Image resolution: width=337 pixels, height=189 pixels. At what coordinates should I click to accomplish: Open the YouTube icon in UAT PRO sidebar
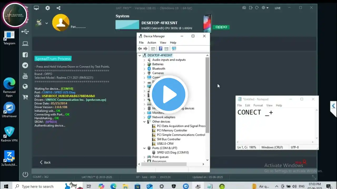coord(25,76)
